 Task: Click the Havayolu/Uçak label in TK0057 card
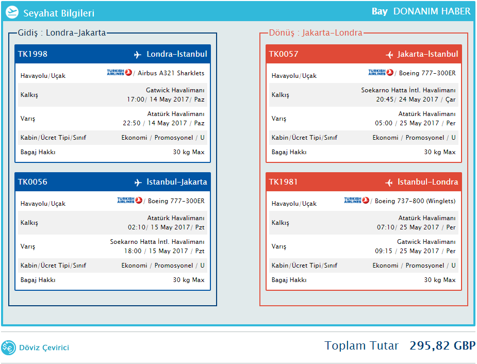294,76
